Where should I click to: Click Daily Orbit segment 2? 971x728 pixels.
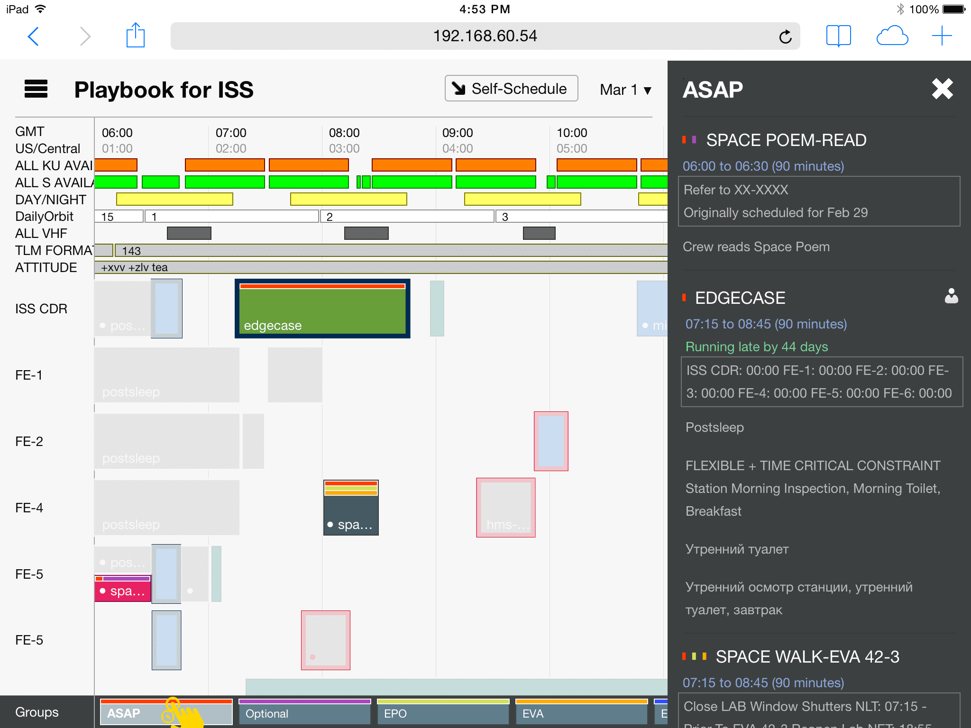[407, 217]
